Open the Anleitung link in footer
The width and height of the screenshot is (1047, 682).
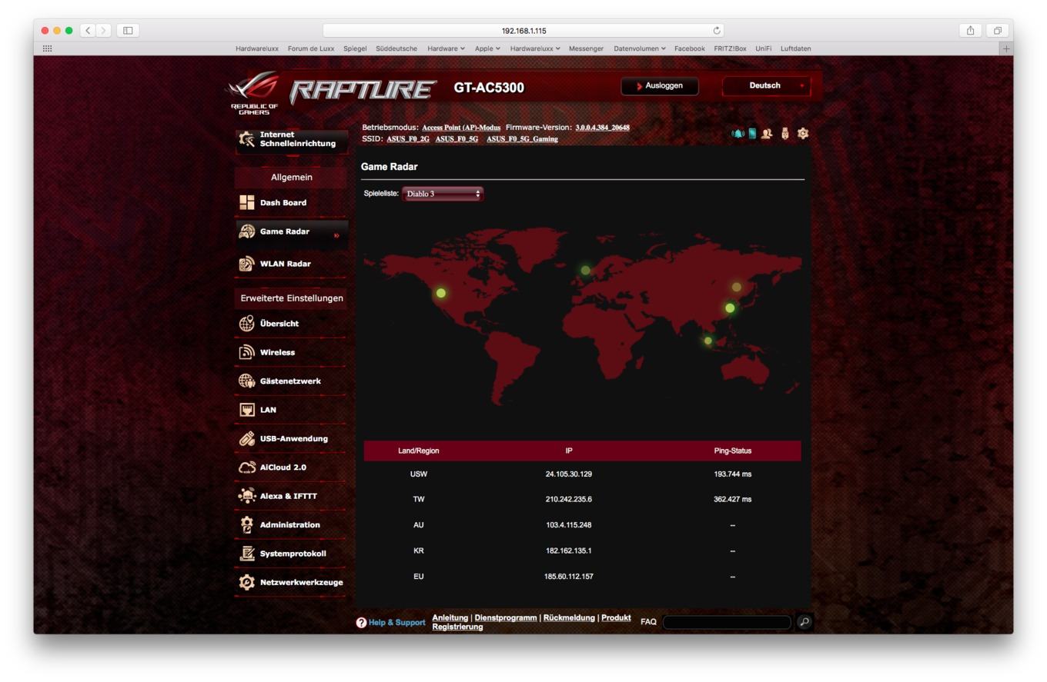pos(450,617)
